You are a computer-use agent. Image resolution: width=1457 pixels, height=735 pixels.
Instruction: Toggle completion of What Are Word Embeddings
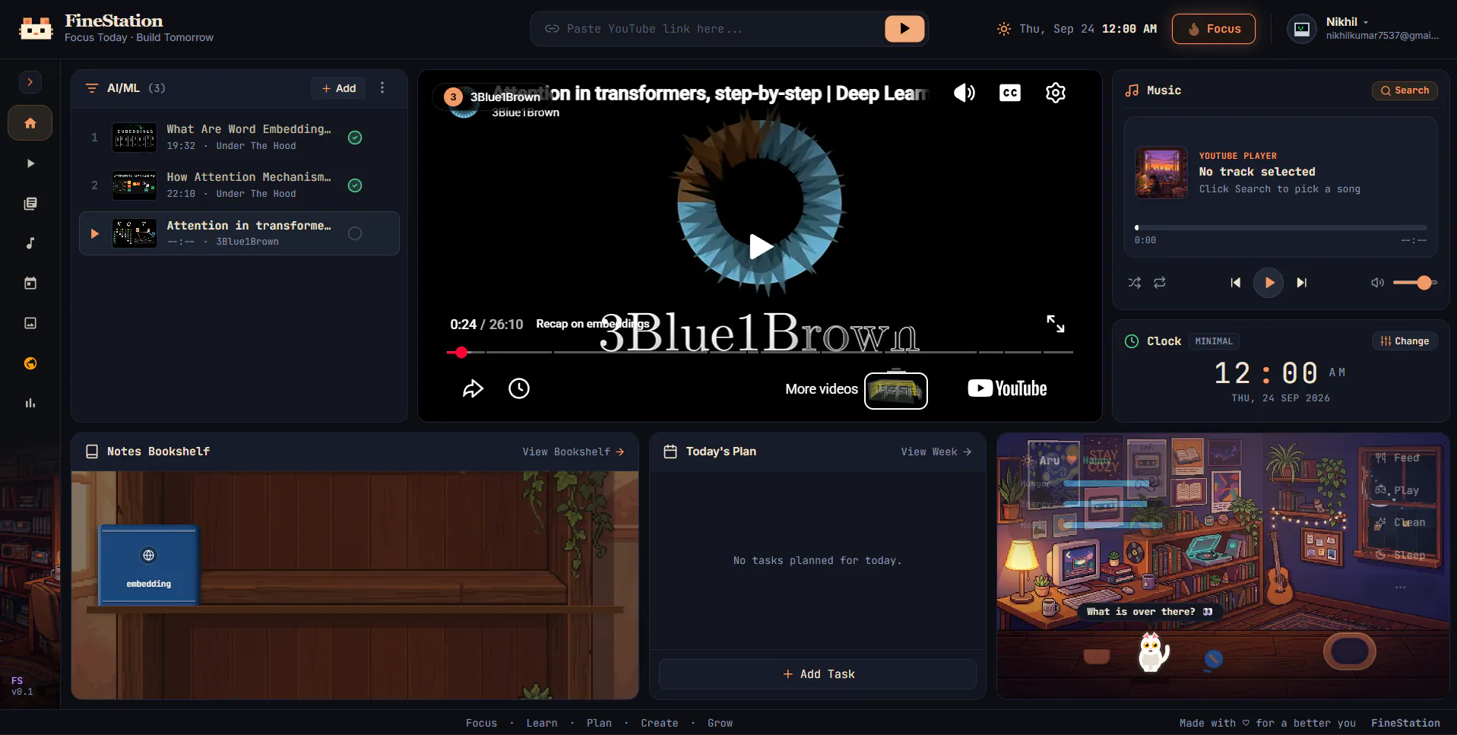355,138
